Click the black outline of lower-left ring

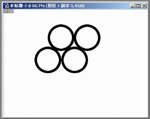pos(36,60)
